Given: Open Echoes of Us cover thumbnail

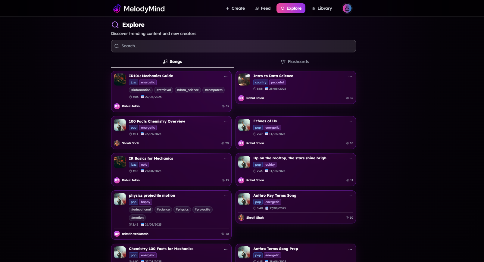Looking at the screenshot, I should click(244, 125).
